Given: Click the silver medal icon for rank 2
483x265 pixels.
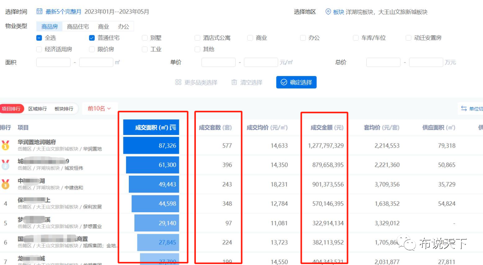Looking at the screenshot, I should tap(5, 165).
